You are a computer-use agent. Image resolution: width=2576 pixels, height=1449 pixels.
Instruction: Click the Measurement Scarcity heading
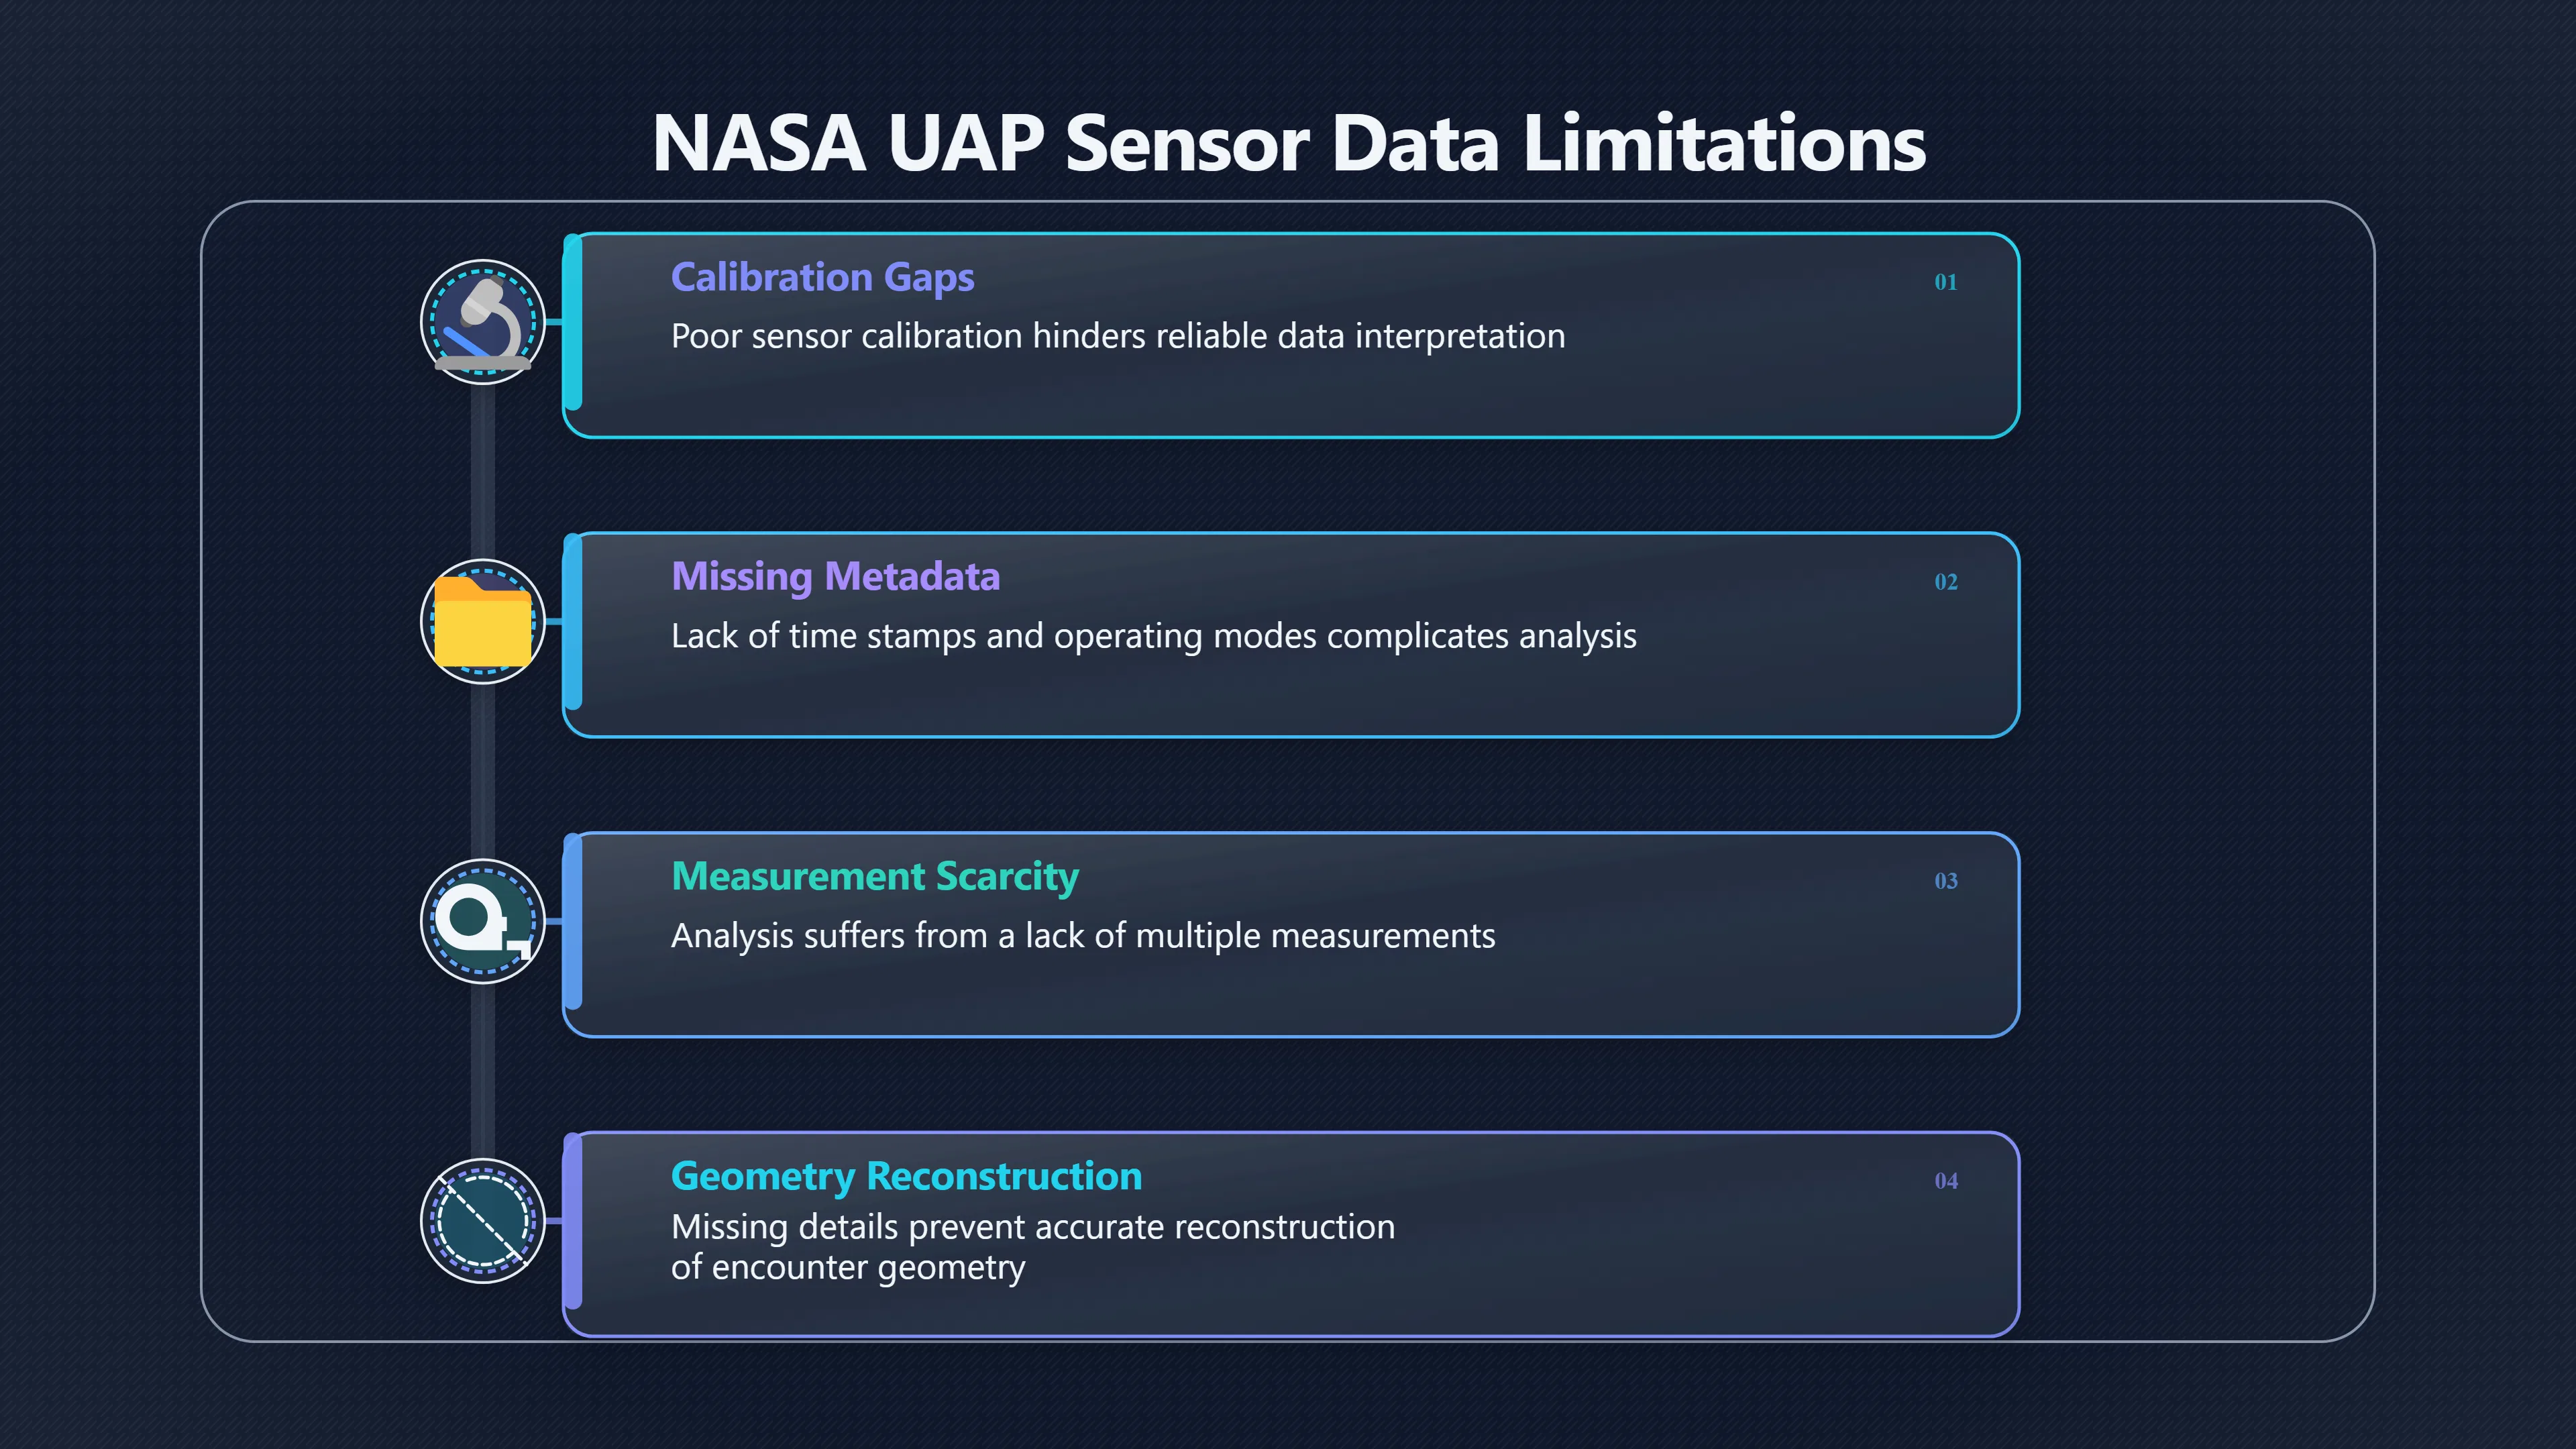(x=875, y=877)
